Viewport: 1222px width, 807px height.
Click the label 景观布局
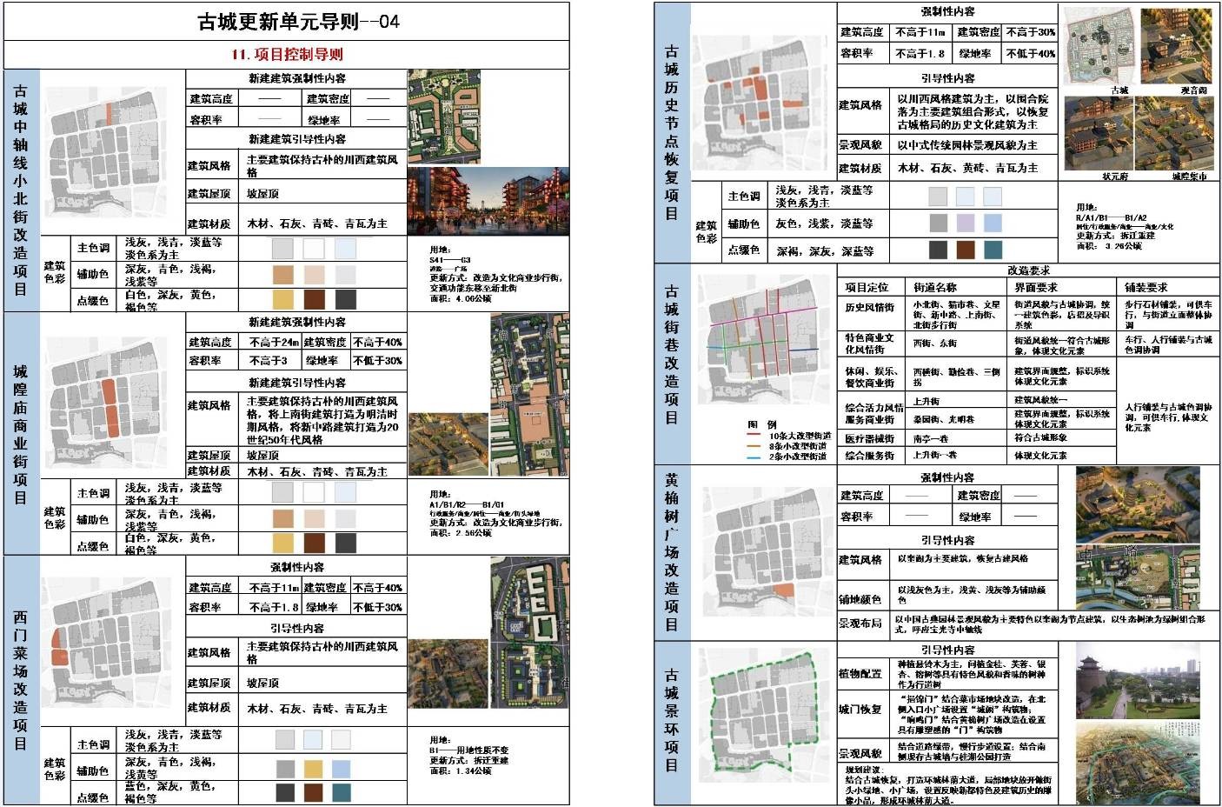(x=860, y=624)
